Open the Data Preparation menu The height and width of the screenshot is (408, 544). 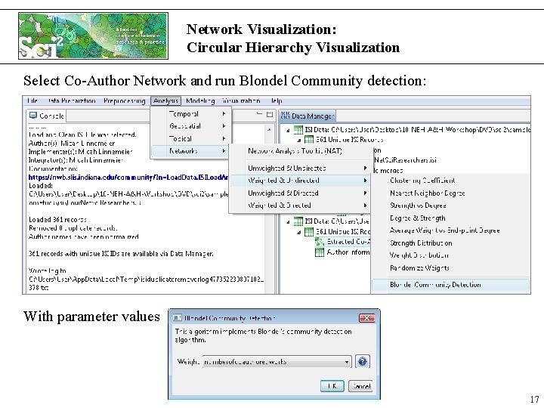coord(72,101)
